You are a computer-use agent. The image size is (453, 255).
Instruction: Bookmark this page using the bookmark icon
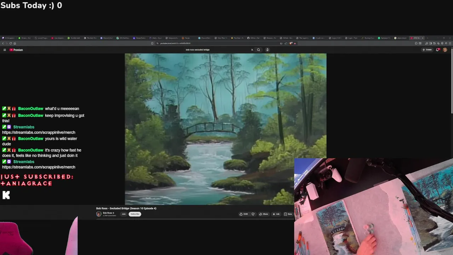tap(152, 43)
